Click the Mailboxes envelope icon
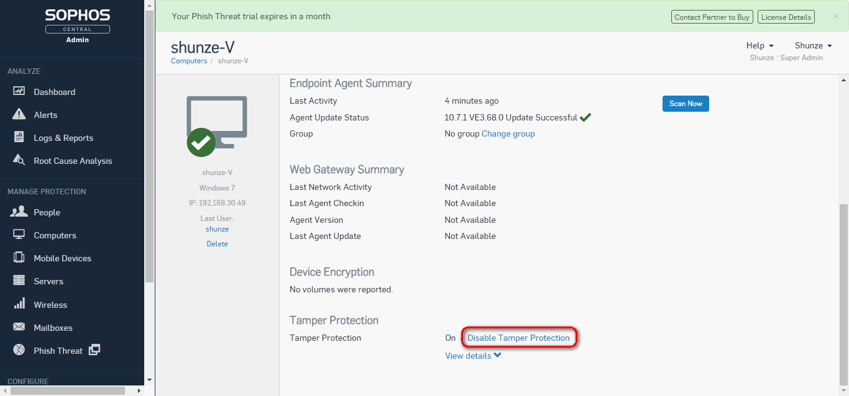Viewport: 849px width, 396px height. click(x=19, y=327)
